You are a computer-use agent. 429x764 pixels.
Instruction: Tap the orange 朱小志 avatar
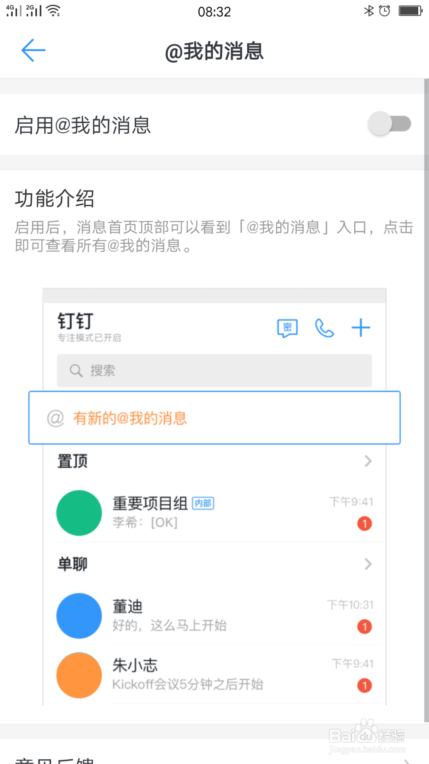pyautogui.click(x=79, y=675)
